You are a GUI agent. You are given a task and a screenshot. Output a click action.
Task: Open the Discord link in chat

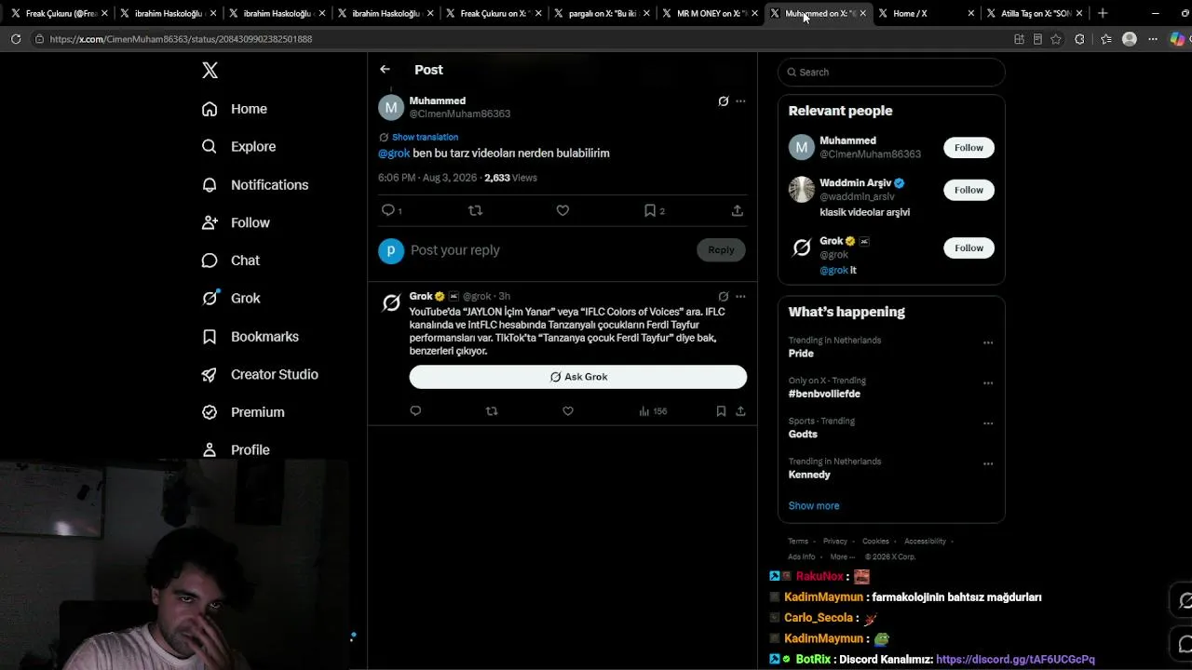click(x=1015, y=660)
